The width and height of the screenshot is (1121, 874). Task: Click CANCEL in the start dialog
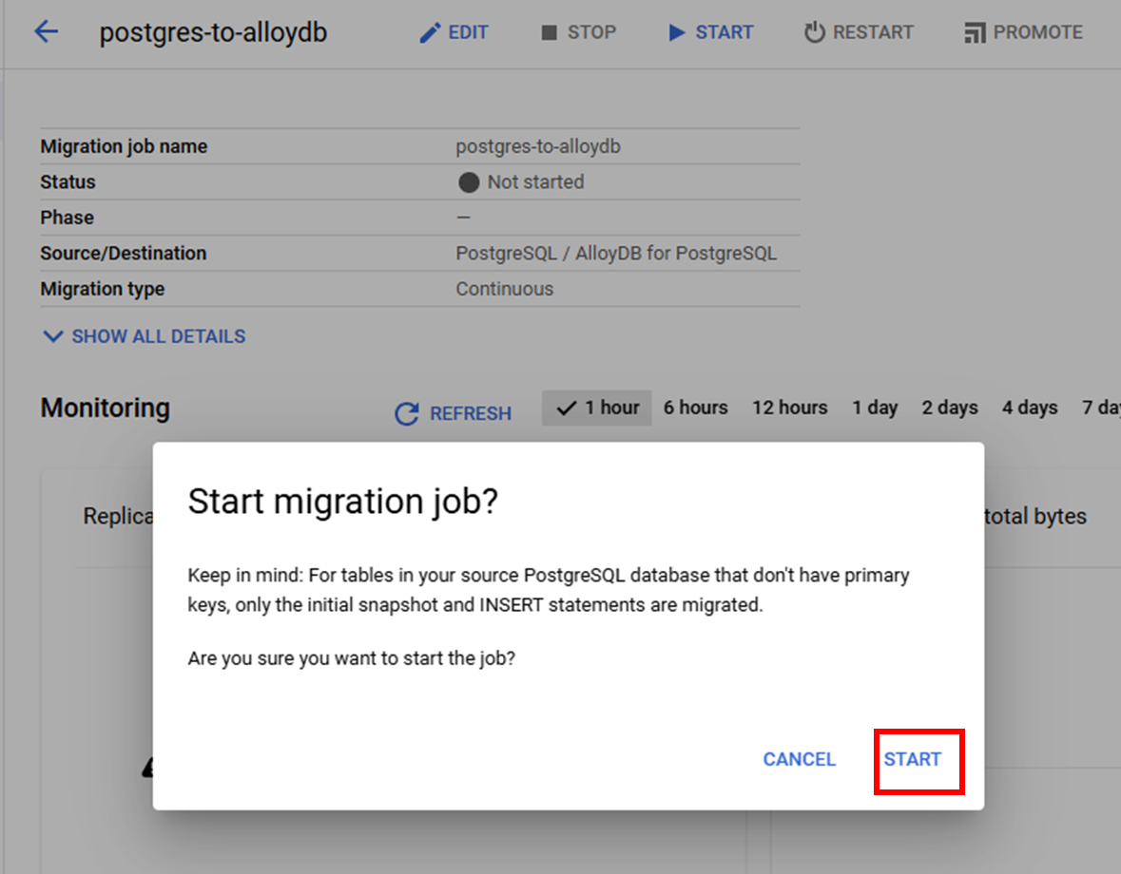click(x=800, y=759)
